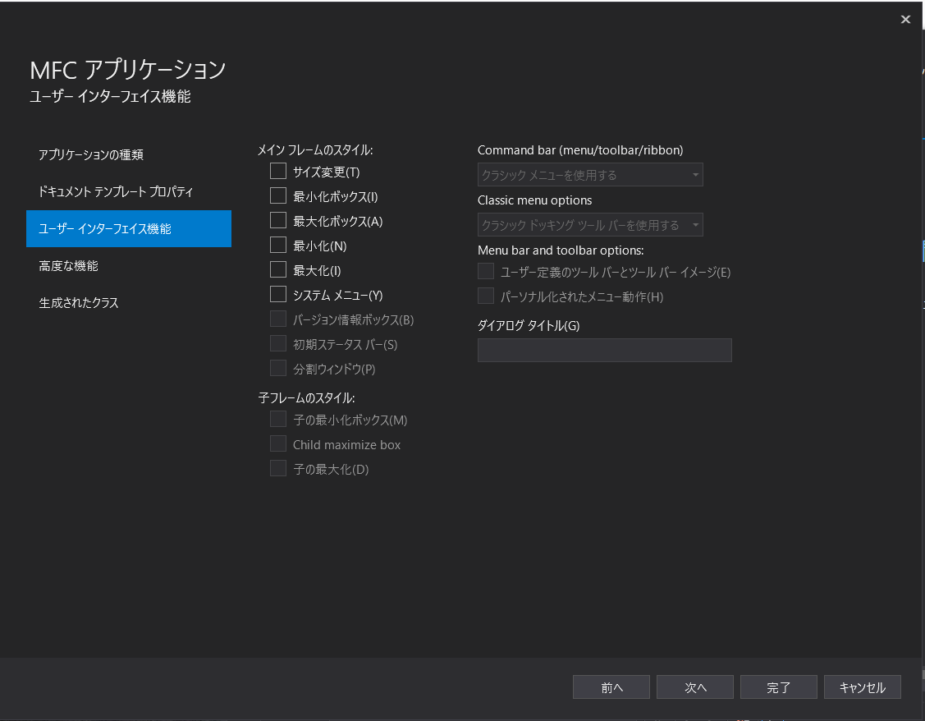925x721 pixels.
Task: Check 最小化ボックス(I) option
Action: point(278,196)
